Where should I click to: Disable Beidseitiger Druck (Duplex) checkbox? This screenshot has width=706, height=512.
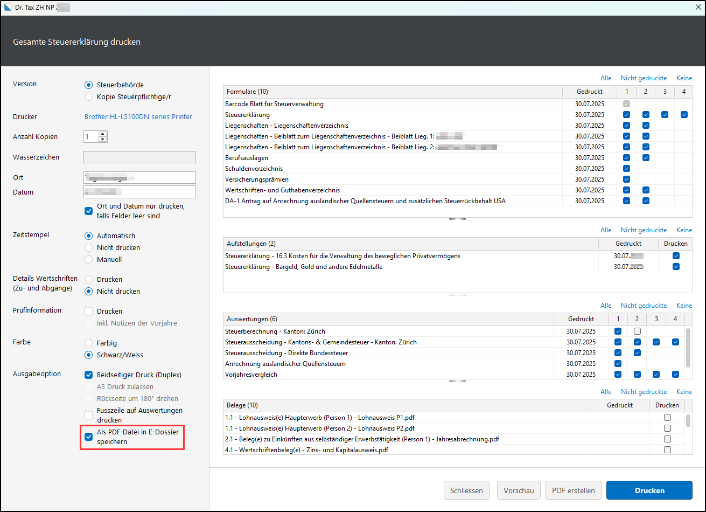point(89,375)
